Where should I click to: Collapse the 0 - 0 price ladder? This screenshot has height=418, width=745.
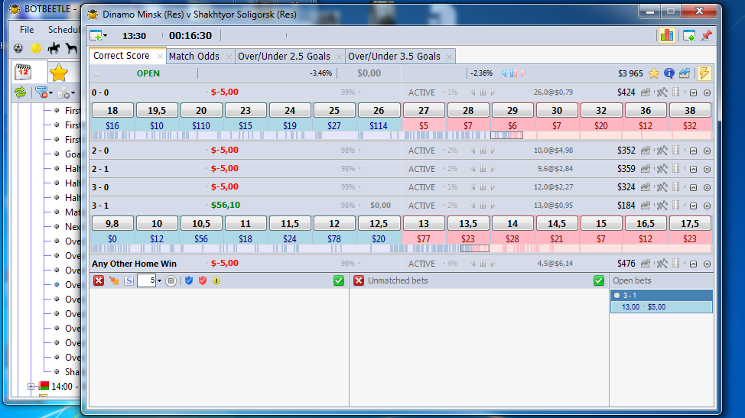coord(693,93)
